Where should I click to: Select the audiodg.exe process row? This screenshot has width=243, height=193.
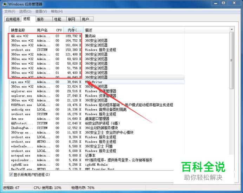click(97, 109)
